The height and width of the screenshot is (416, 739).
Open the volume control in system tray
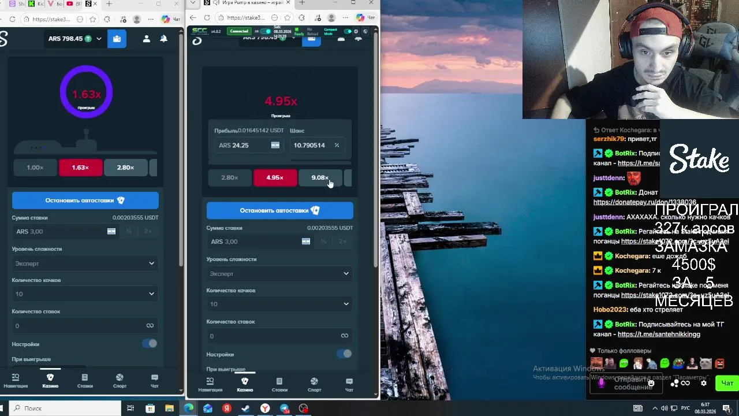click(x=664, y=408)
